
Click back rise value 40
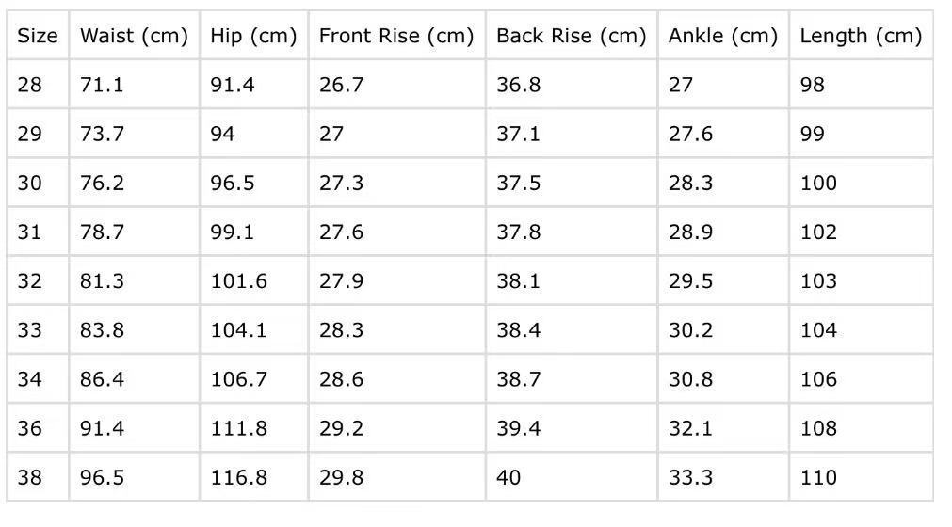point(508,477)
